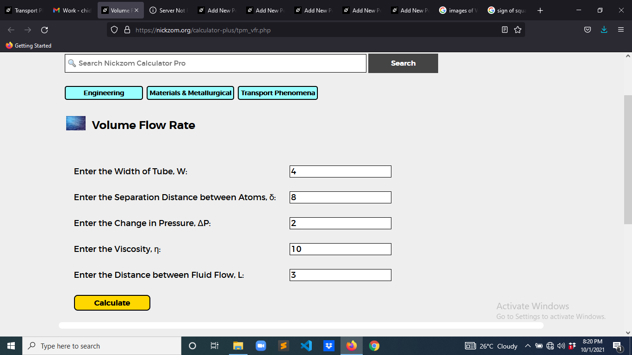632x355 pixels.
Task: Show hidden system tray icons
Action: (527, 346)
